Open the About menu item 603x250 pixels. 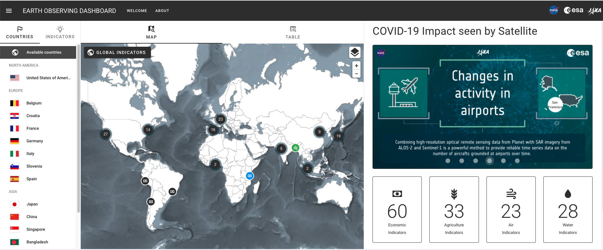162,11
